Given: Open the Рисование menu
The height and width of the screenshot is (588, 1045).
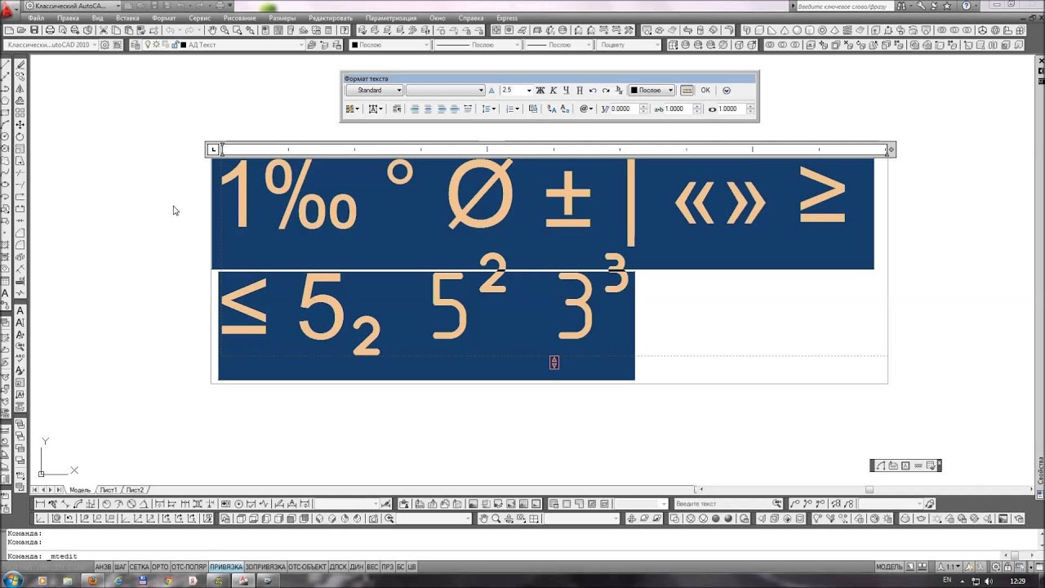Looking at the screenshot, I should (x=239, y=18).
